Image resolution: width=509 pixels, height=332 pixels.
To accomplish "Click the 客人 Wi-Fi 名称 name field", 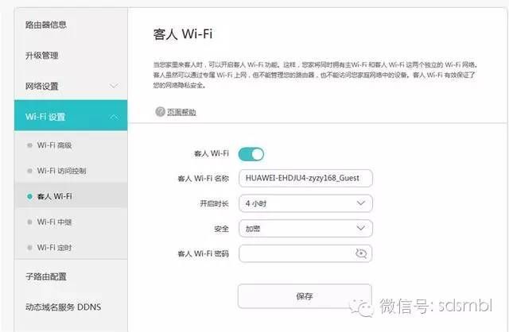I will coord(305,179).
